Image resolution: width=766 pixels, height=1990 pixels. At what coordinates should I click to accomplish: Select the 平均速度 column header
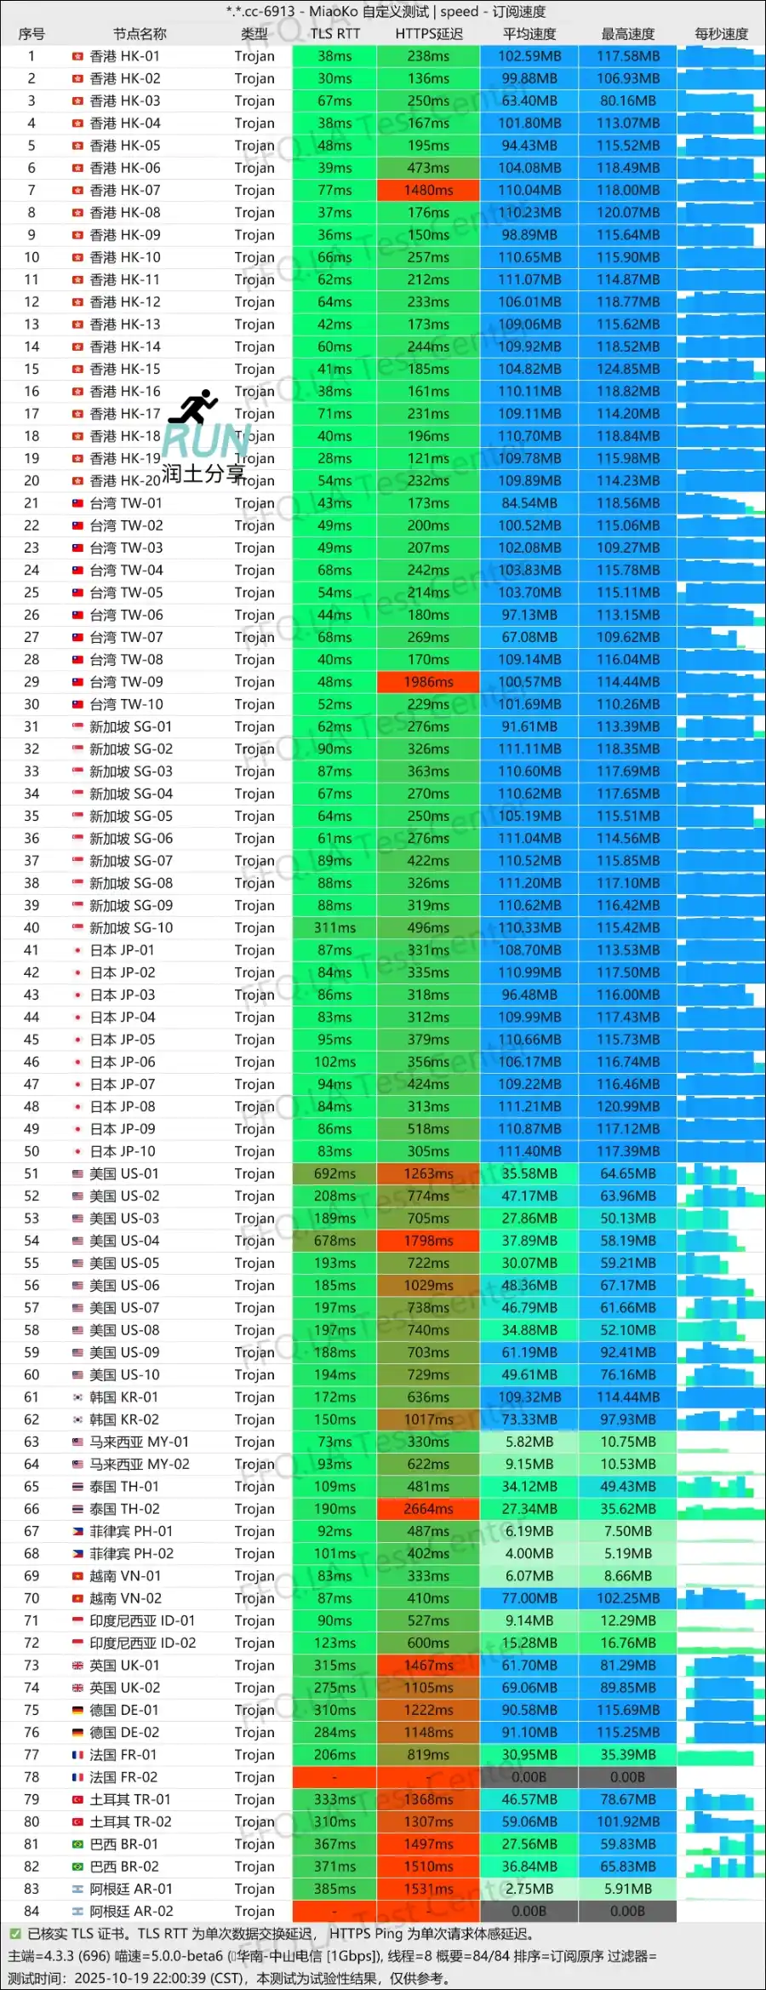(x=529, y=34)
